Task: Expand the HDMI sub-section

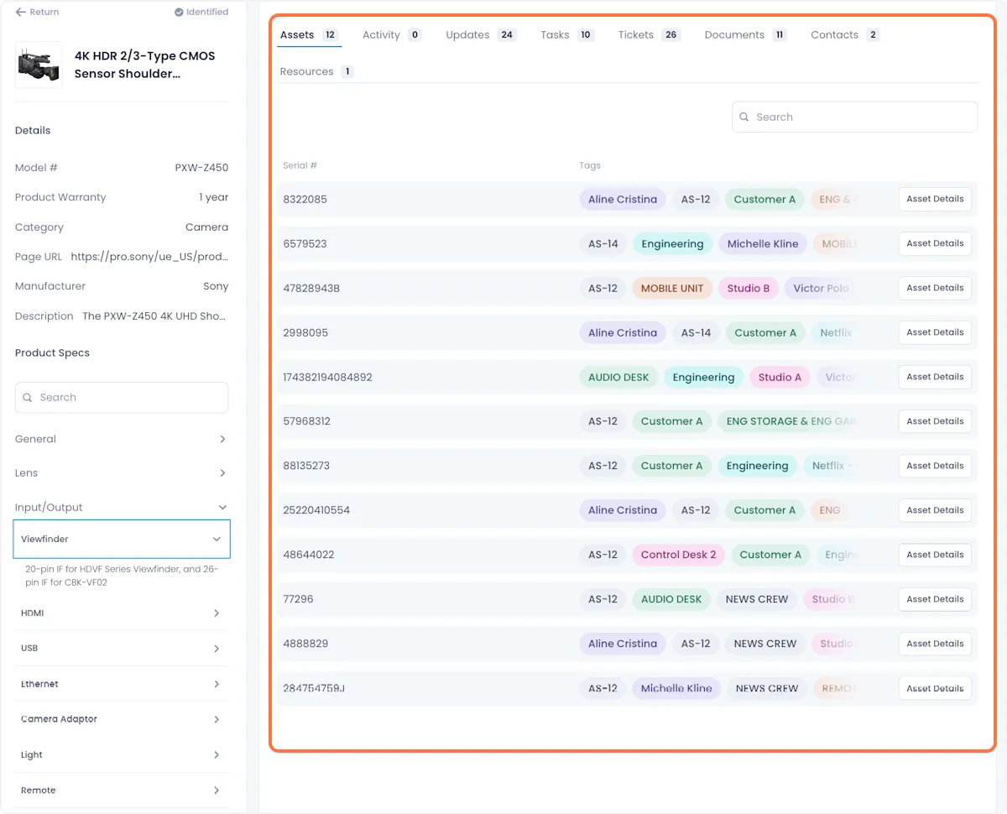Action: coord(122,613)
